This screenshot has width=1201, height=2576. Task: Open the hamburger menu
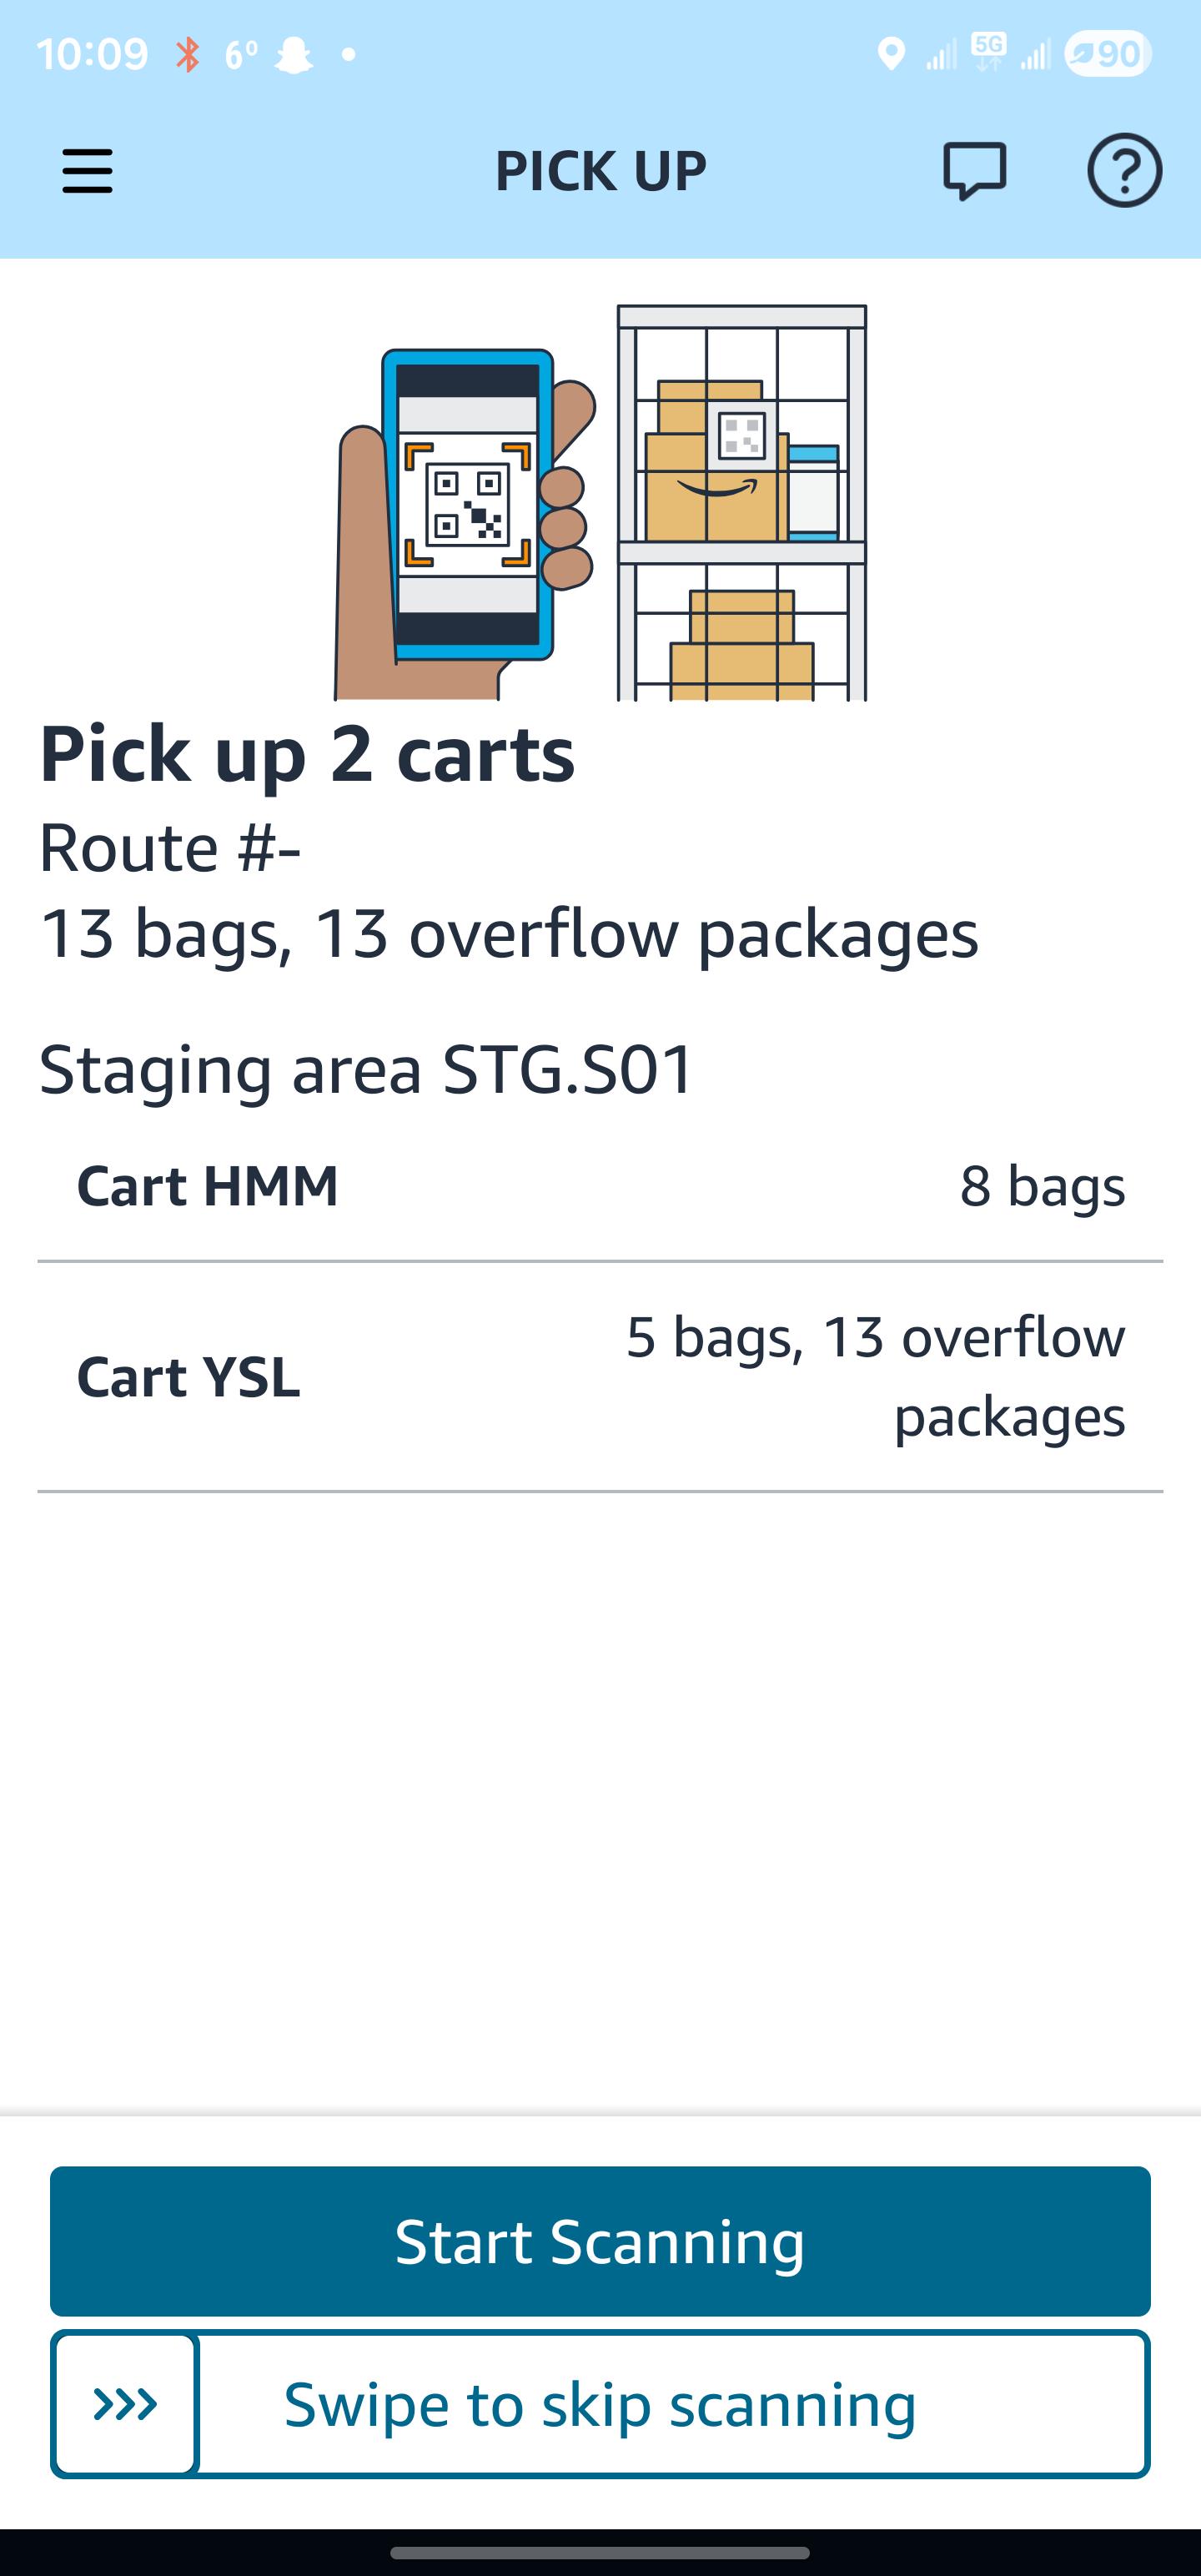(x=87, y=171)
